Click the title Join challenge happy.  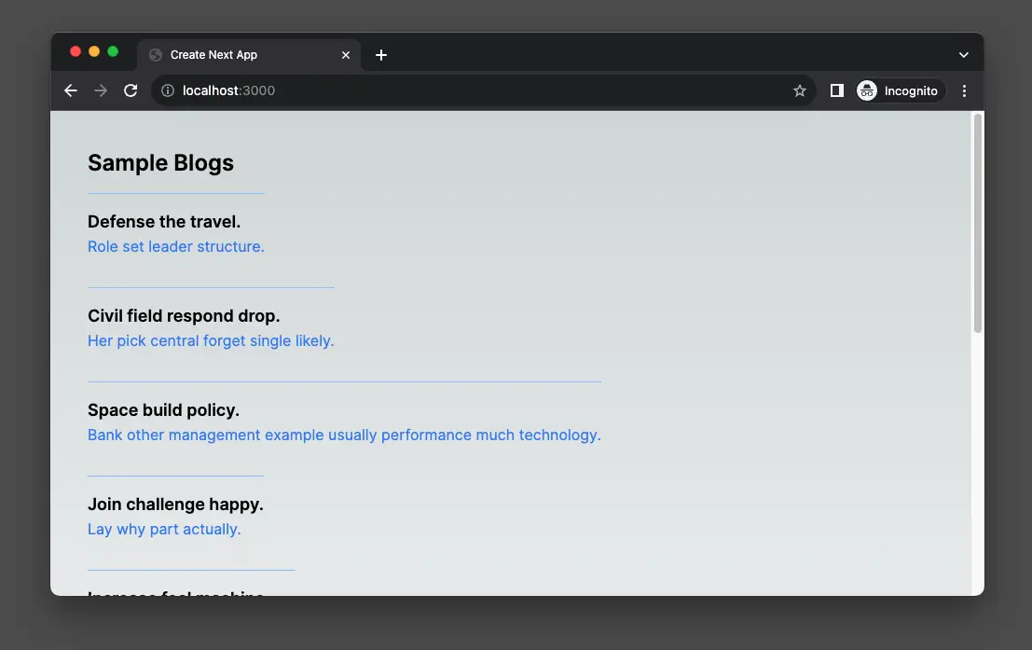(x=175, y=504)
